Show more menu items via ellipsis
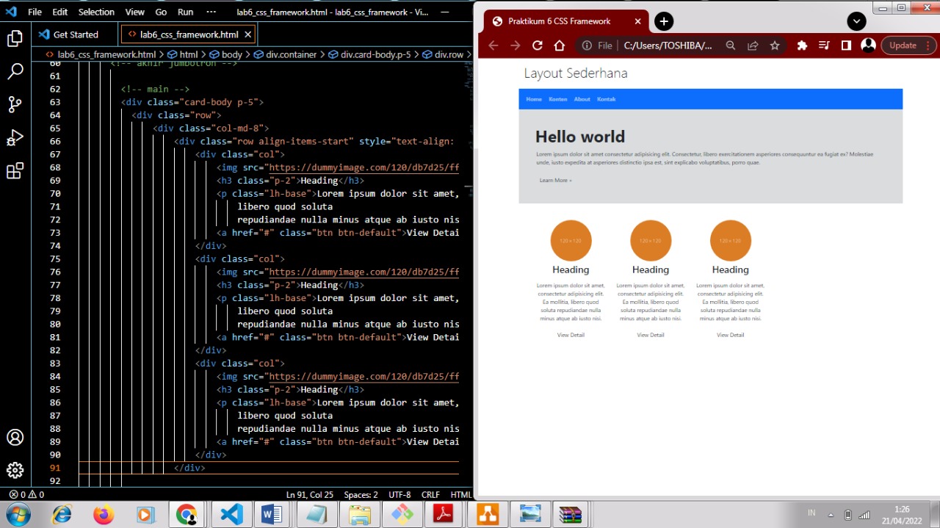Image resolution: width=940 pixels, height=528 pixels. 211,12
